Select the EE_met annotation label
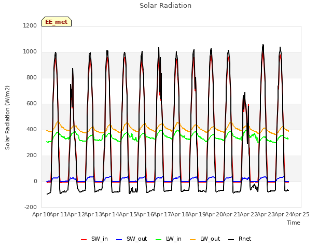The height and width of the screenshot is (249, 332). point(57,22)
